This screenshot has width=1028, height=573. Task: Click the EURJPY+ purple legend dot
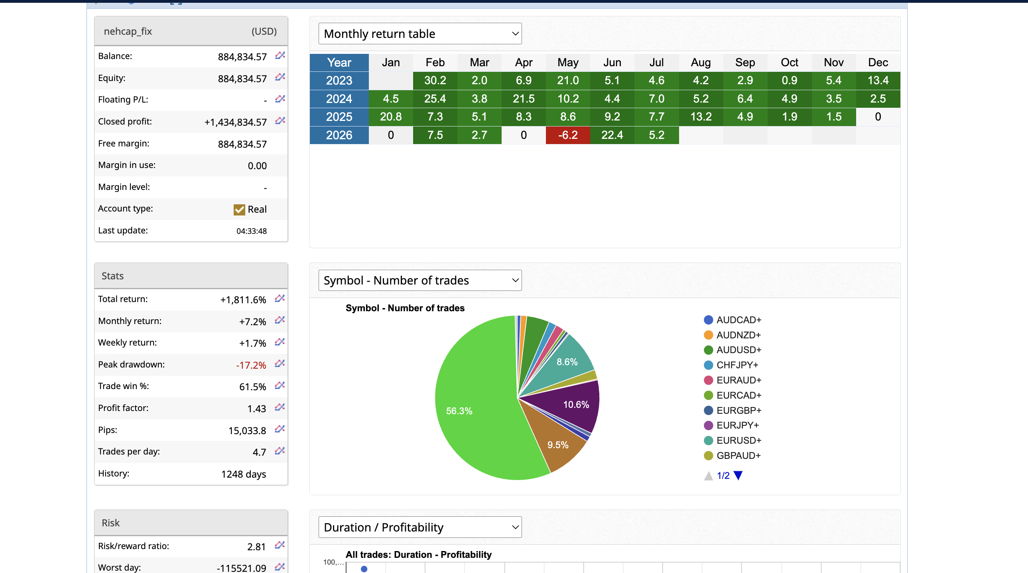[708, 425]
